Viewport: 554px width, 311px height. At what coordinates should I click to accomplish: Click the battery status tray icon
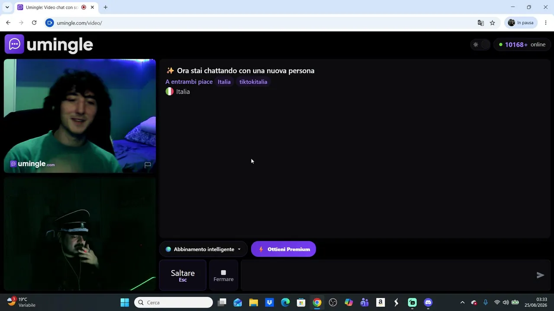coord(515,302)
